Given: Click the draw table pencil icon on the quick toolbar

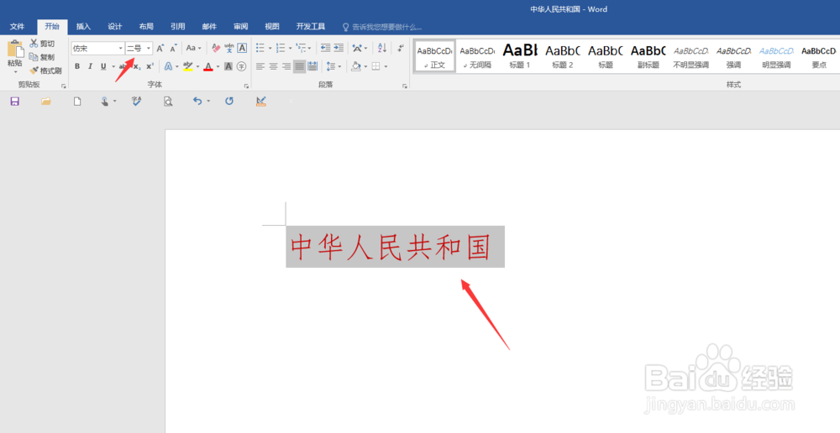Looking at the screenshot, I should click(x=261, y=102).
